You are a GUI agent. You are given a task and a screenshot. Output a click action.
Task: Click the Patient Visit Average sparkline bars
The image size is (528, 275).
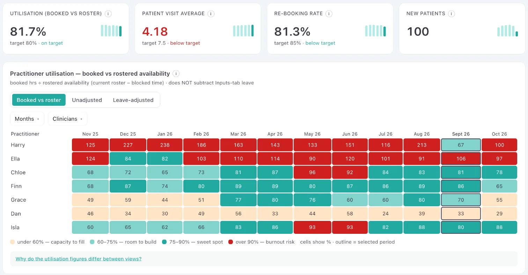point(243,31)
